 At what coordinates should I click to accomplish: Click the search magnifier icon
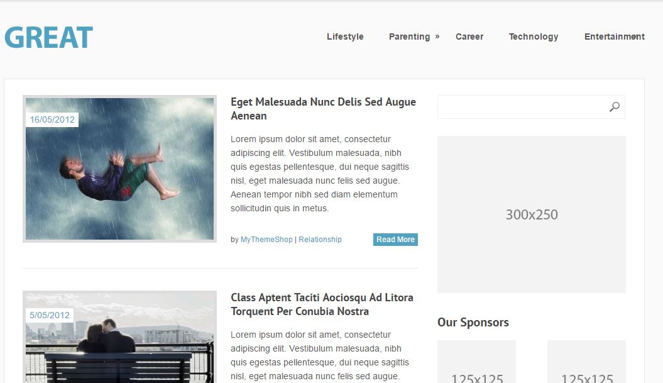(x=615, y=107)
